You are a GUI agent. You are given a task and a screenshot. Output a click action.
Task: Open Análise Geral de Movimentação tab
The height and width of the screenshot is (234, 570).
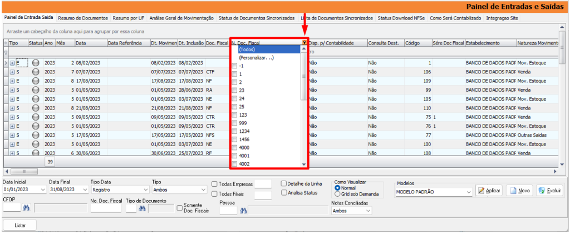tap(182, 18)
